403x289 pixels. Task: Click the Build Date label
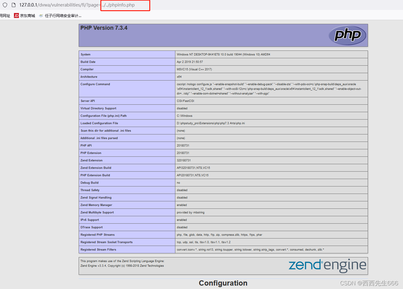click(x=88, y=62)
